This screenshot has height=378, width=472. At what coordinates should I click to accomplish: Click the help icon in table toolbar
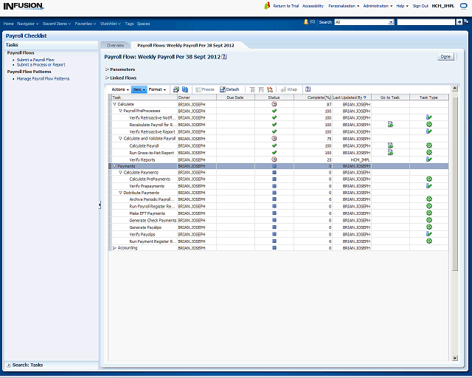(308, 89)
